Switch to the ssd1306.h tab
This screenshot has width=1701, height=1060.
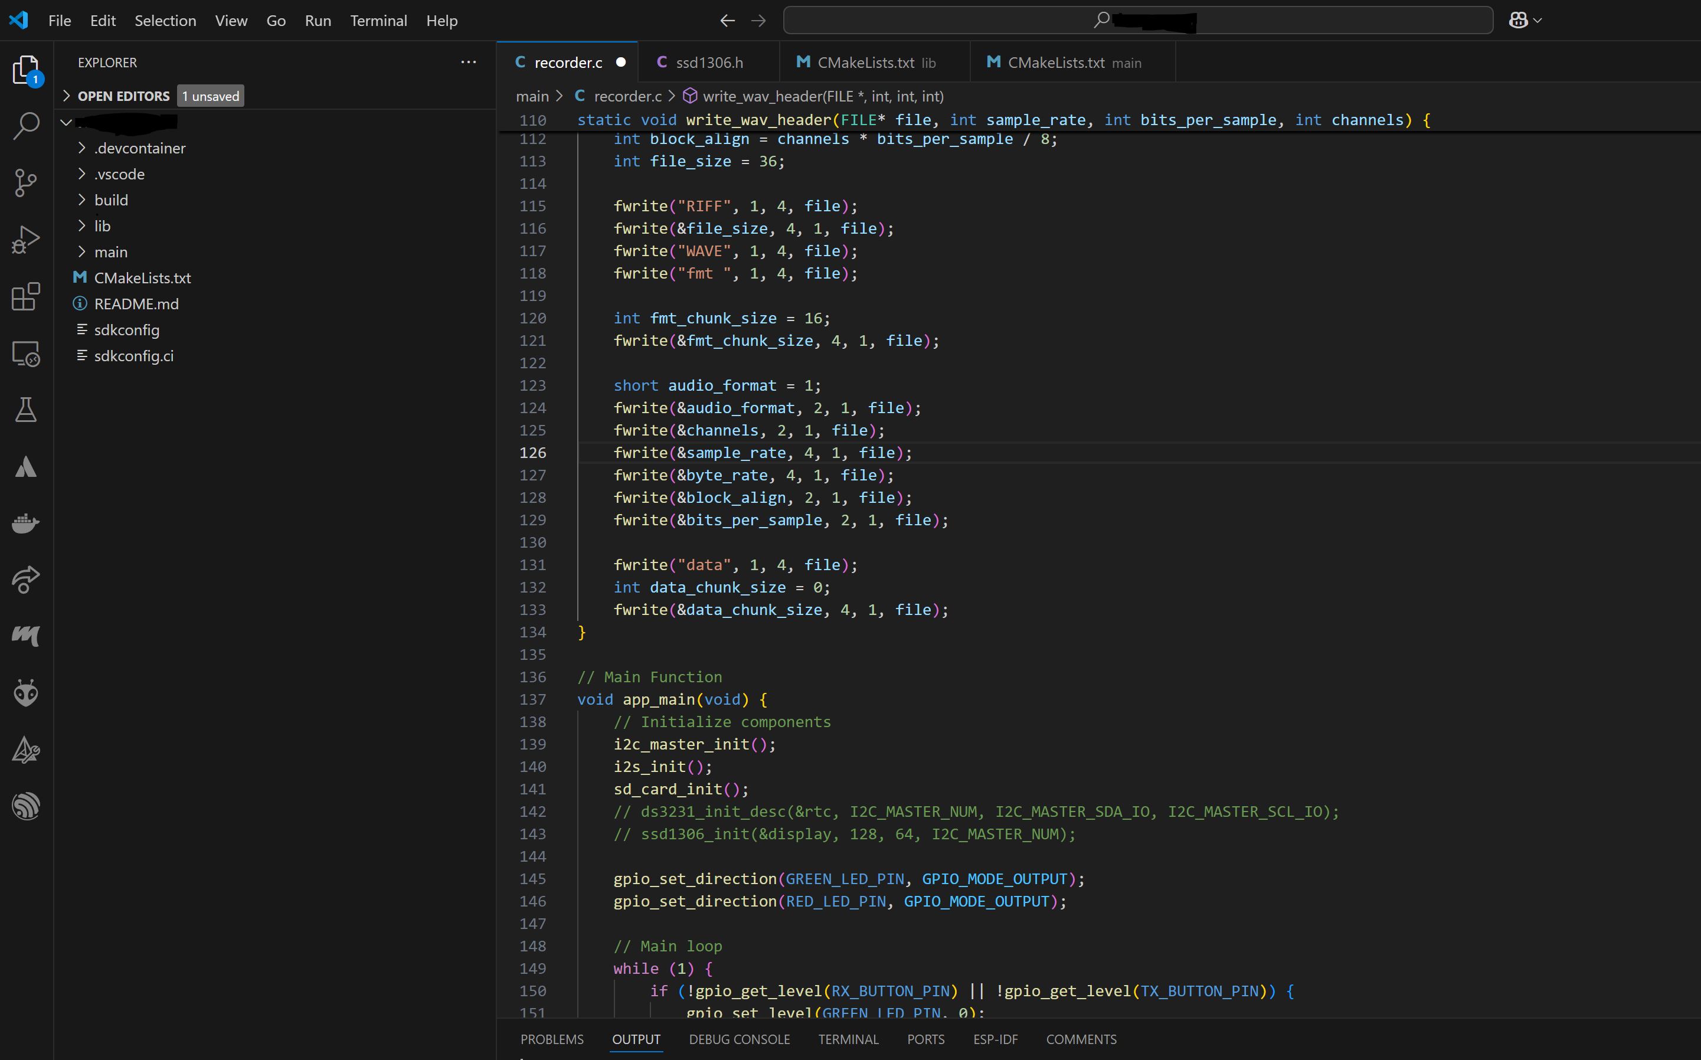coord(709,63)
